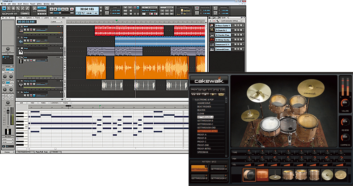Click the SI-Bass Guitar synth name

pyautogui.click(x=223, y=25)
